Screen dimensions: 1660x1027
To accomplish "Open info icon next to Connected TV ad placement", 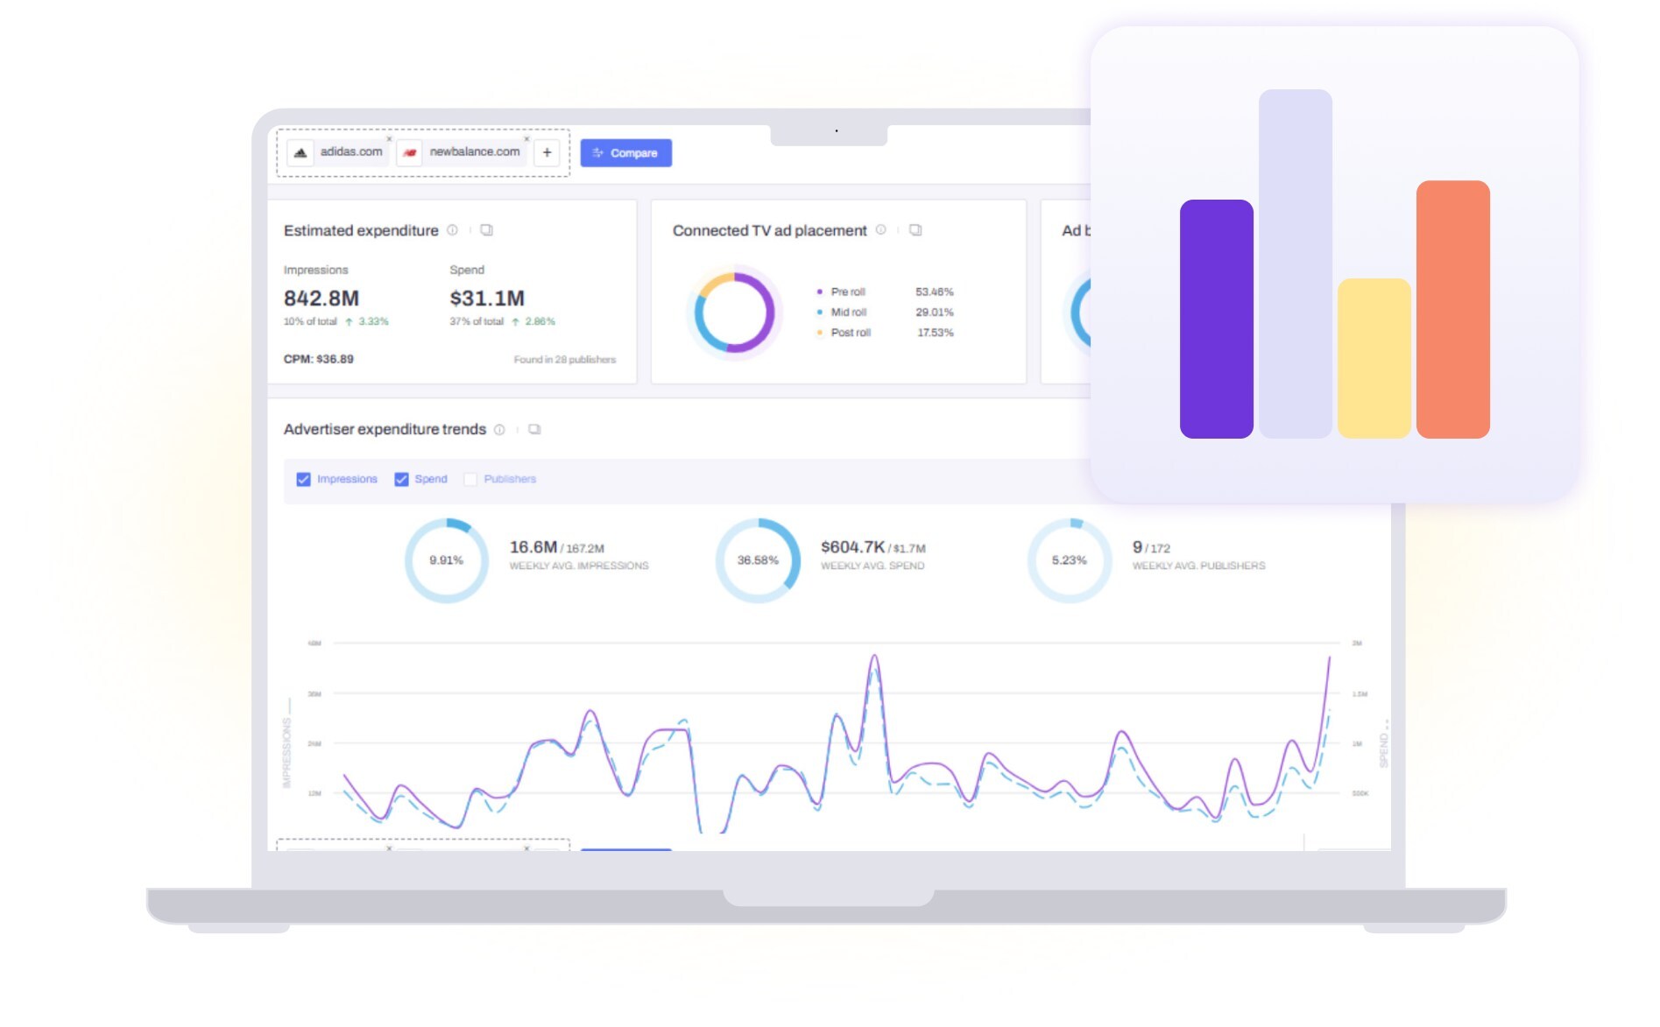I will click(x=880, y=230).
